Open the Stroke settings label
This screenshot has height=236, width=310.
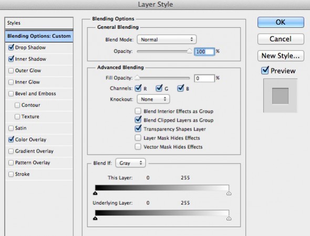point(23,174)
